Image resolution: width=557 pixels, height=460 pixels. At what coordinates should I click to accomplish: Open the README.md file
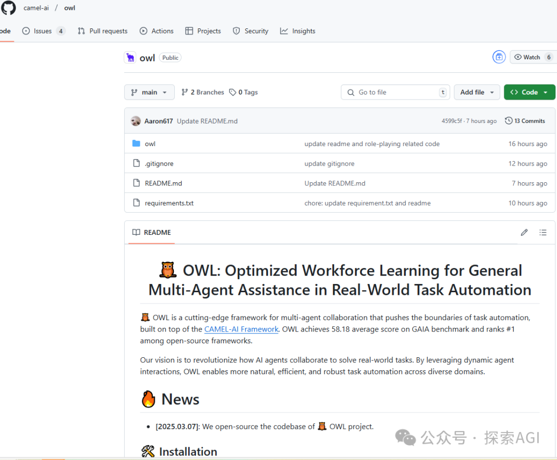163,183
